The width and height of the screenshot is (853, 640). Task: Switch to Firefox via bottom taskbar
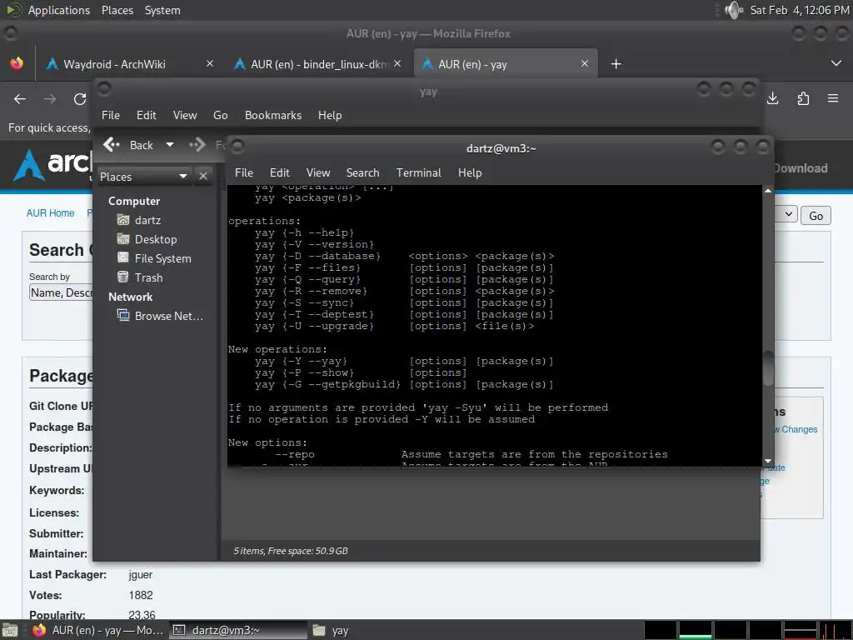[98, 630]
